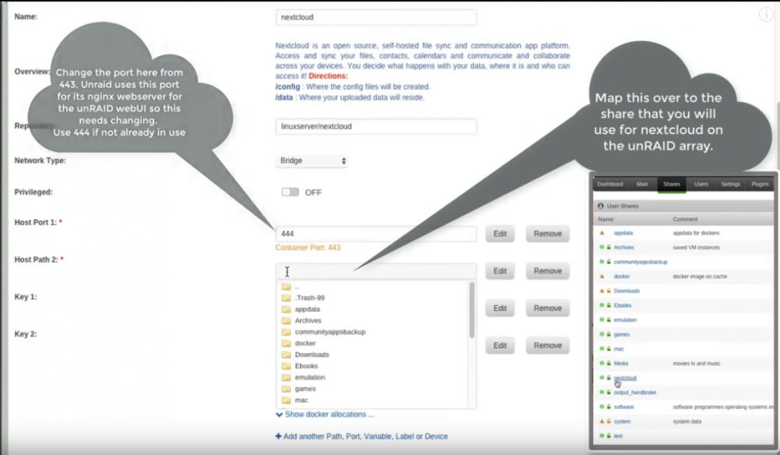The width and height of the screenshot is (780, 455).
Task: Go to the Plugins tab
Action: click(760, 185)
